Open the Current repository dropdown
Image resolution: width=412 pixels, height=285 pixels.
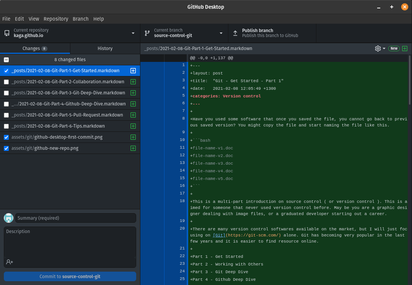pyautogui.click(x=133, y=33)
